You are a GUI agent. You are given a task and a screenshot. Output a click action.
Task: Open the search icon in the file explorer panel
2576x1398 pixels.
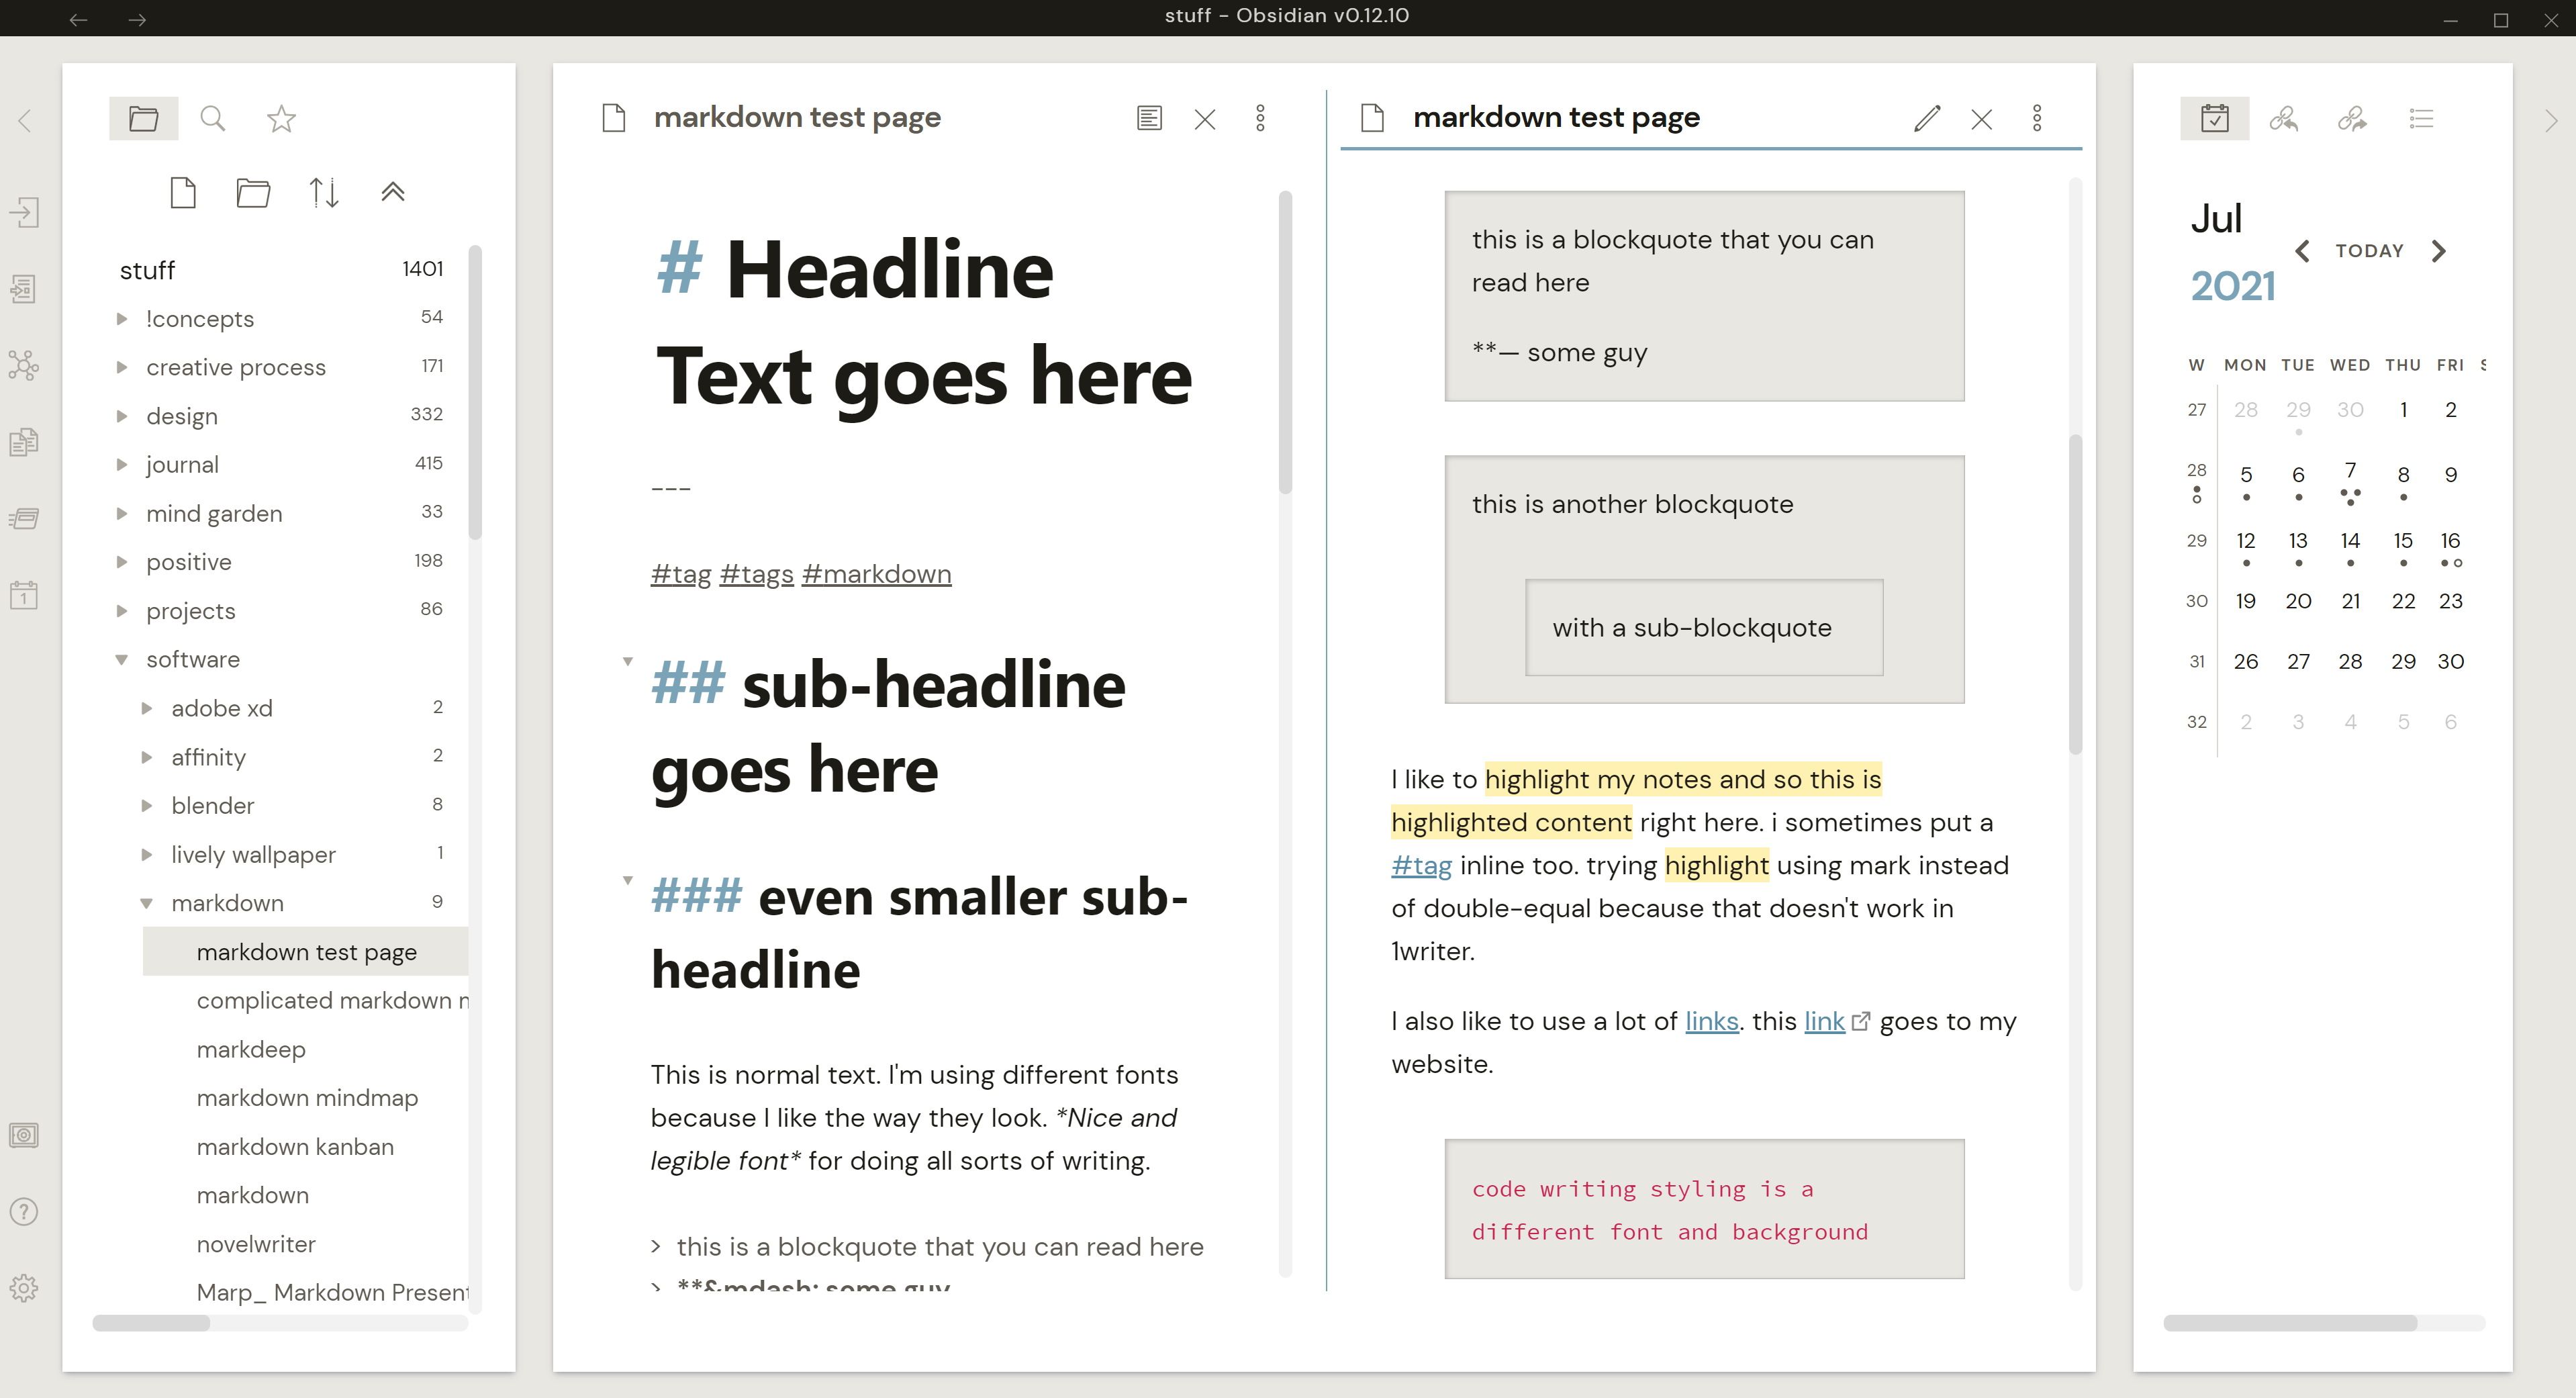tap(213, 118)
